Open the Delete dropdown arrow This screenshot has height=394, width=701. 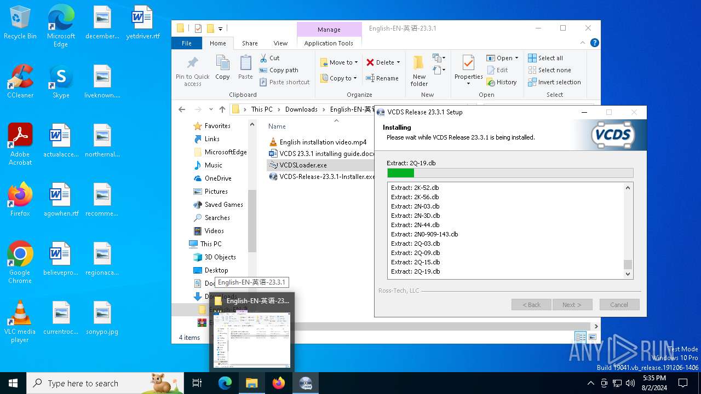point(398,62)
